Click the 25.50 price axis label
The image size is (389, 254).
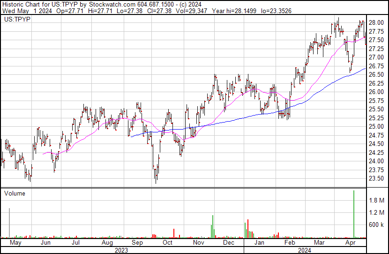(x=376, y=109)
